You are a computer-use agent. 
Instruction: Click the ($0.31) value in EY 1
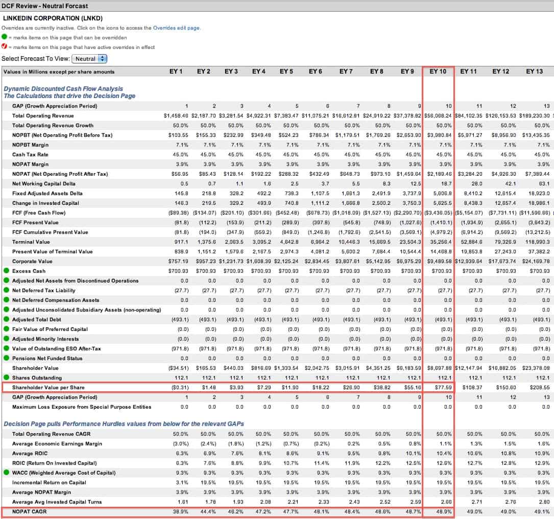coord(180,388)
